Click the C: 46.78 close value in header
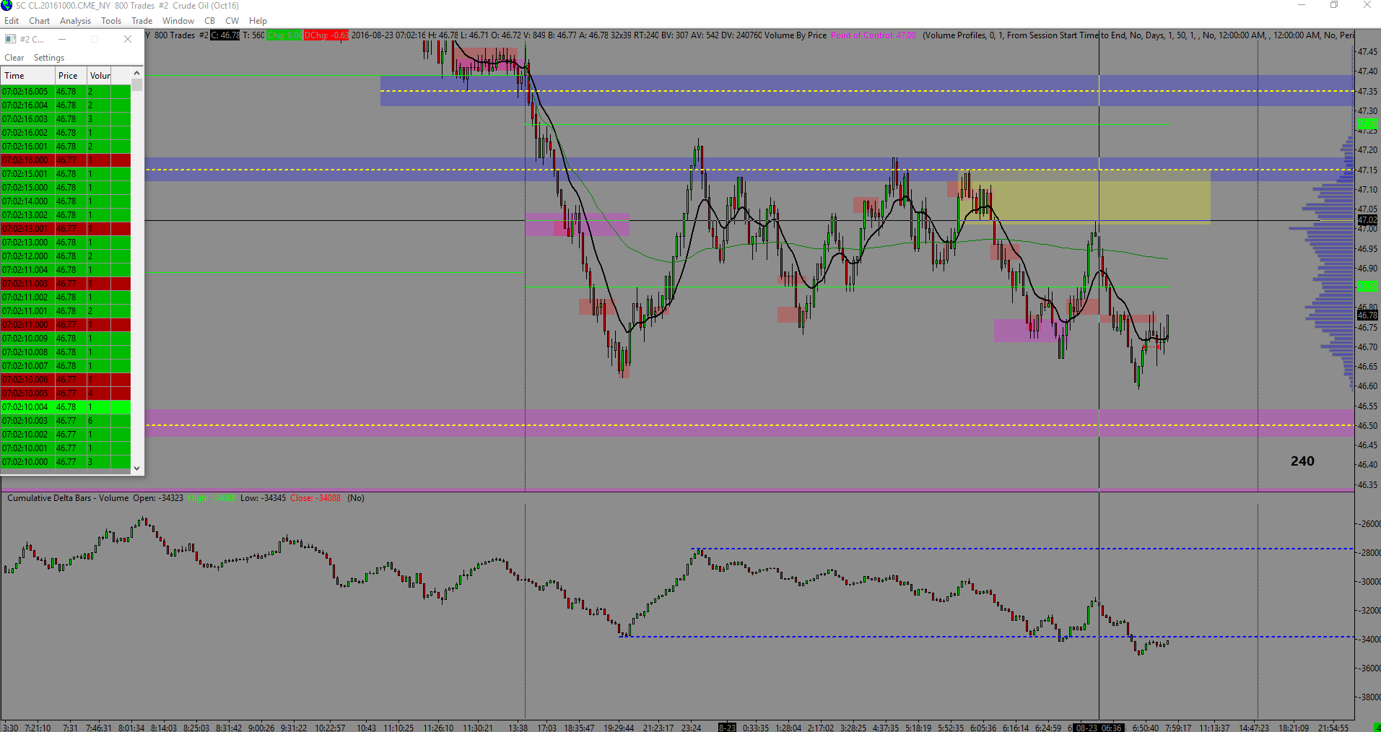The height and width of the screenshot is (732, 1381). pos(225,35)
